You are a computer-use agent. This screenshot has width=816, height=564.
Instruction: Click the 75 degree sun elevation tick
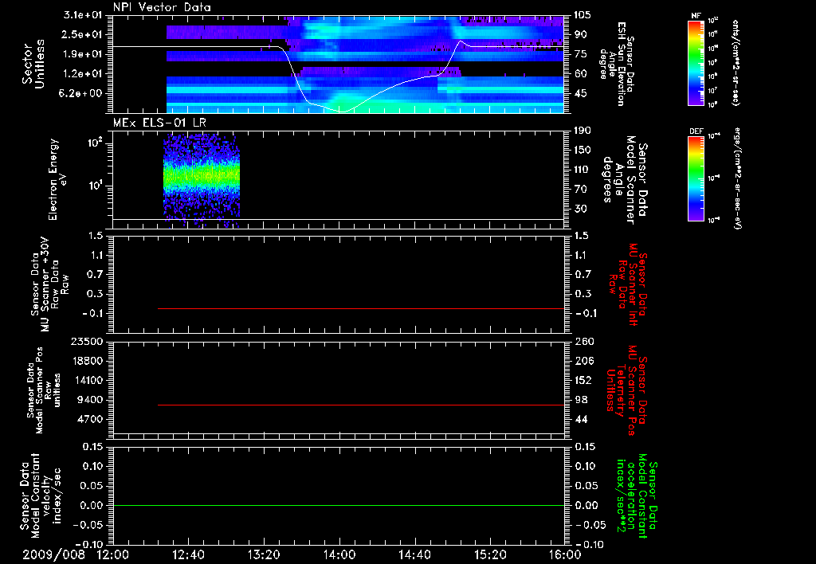pos(581,54)
